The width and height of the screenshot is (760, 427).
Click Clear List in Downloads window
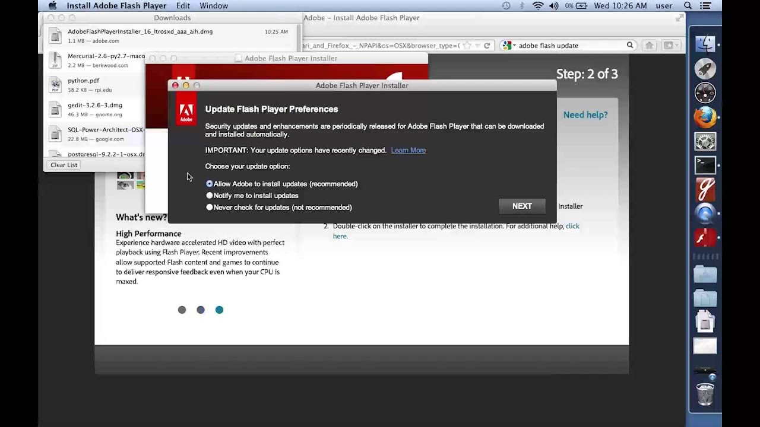coord(64,165)
